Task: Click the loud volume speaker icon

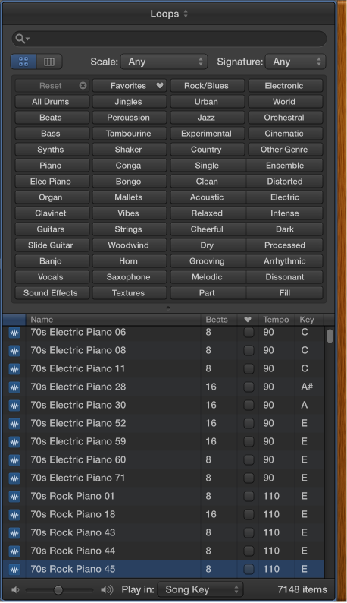Action: click(107, 589)
